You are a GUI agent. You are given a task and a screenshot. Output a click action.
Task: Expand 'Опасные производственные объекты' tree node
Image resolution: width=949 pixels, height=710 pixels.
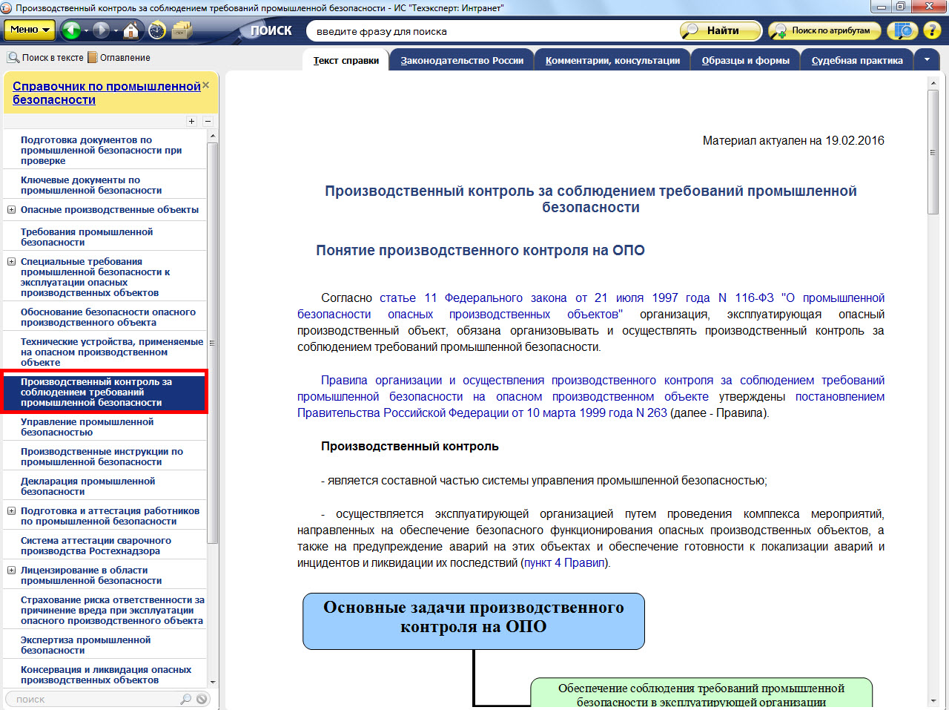(11, 210)
